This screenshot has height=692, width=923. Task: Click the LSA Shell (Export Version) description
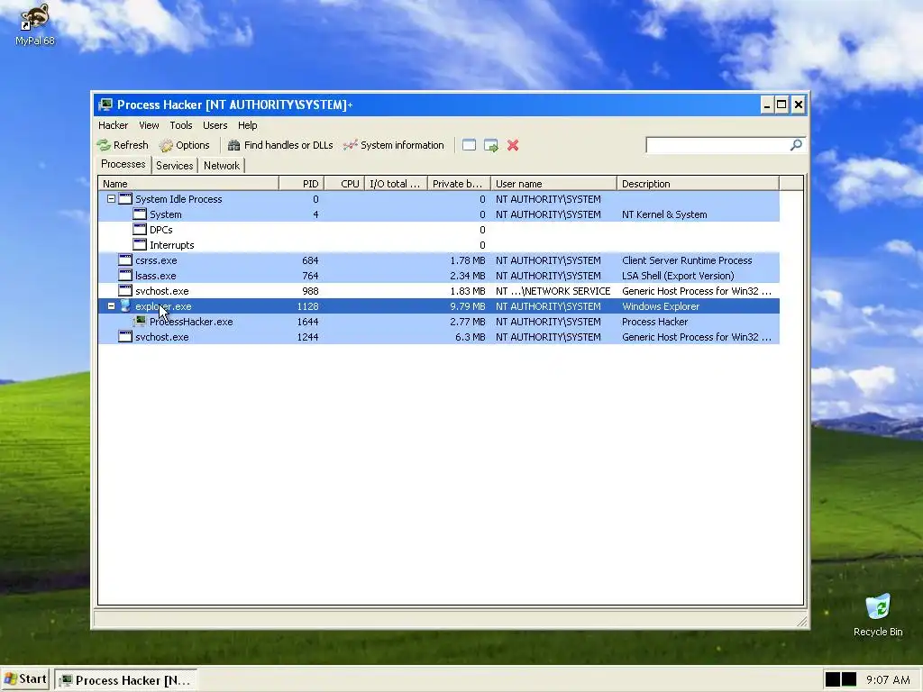678,276
